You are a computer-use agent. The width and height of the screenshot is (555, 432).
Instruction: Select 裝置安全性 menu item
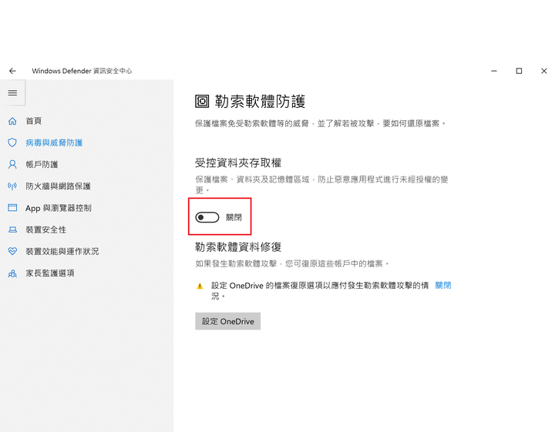[45, 229]
